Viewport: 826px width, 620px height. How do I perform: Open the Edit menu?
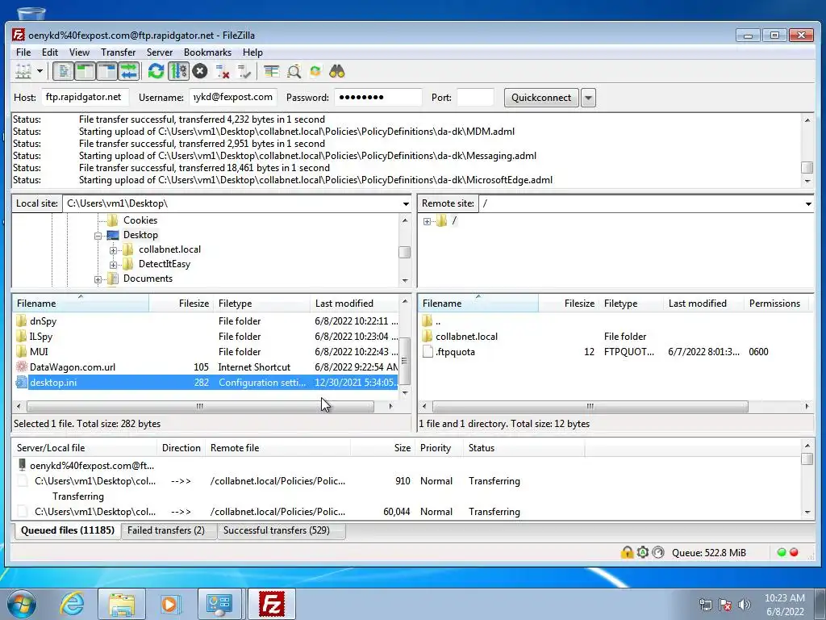50,52
